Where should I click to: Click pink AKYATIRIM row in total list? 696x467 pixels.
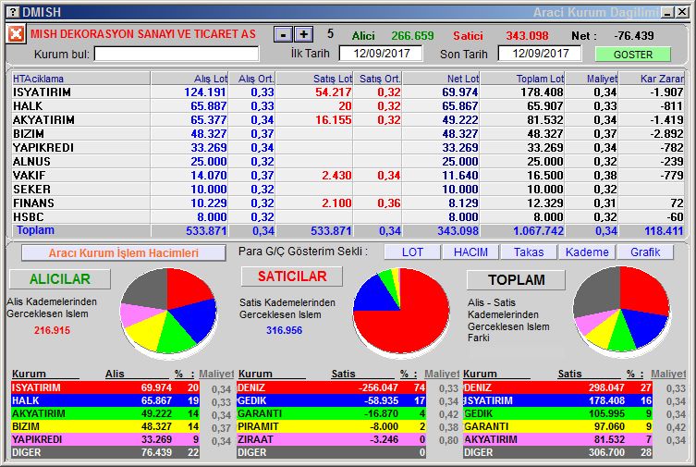coord(558,439)
